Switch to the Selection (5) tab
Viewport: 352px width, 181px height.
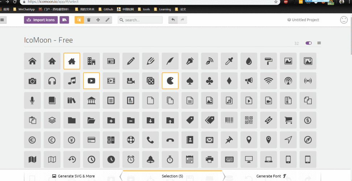(172, 176)
